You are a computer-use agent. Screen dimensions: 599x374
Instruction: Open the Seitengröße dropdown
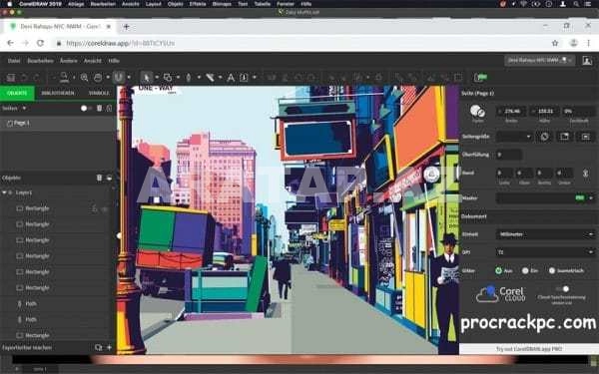[x=514, y=137]
